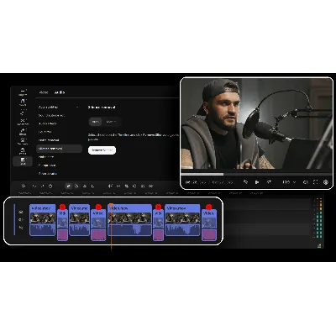Screen dimensions: 336x336
Task: Open the Transitions sidebar icon
Action: pyautogui.click(x=23, y=122)
